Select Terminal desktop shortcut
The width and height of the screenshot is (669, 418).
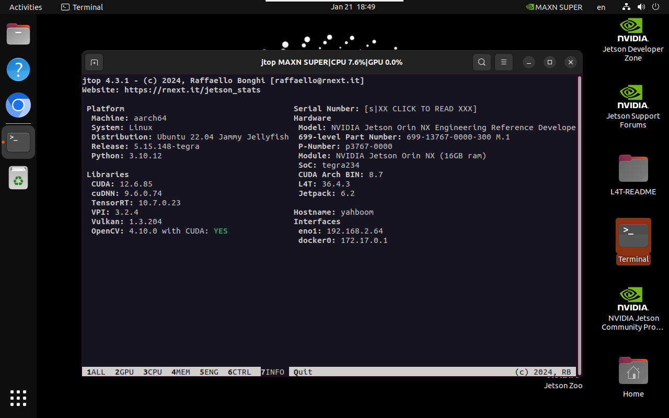point(633,241)
